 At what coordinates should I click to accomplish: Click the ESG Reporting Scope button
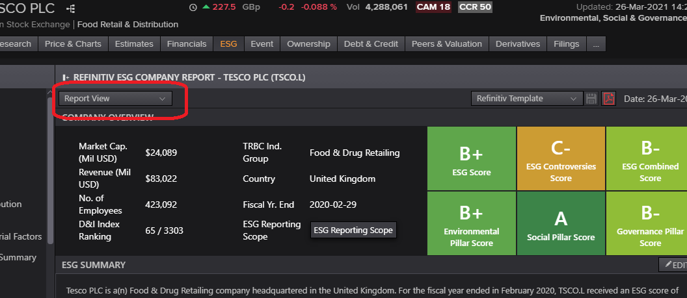click(x=353, y=230)
